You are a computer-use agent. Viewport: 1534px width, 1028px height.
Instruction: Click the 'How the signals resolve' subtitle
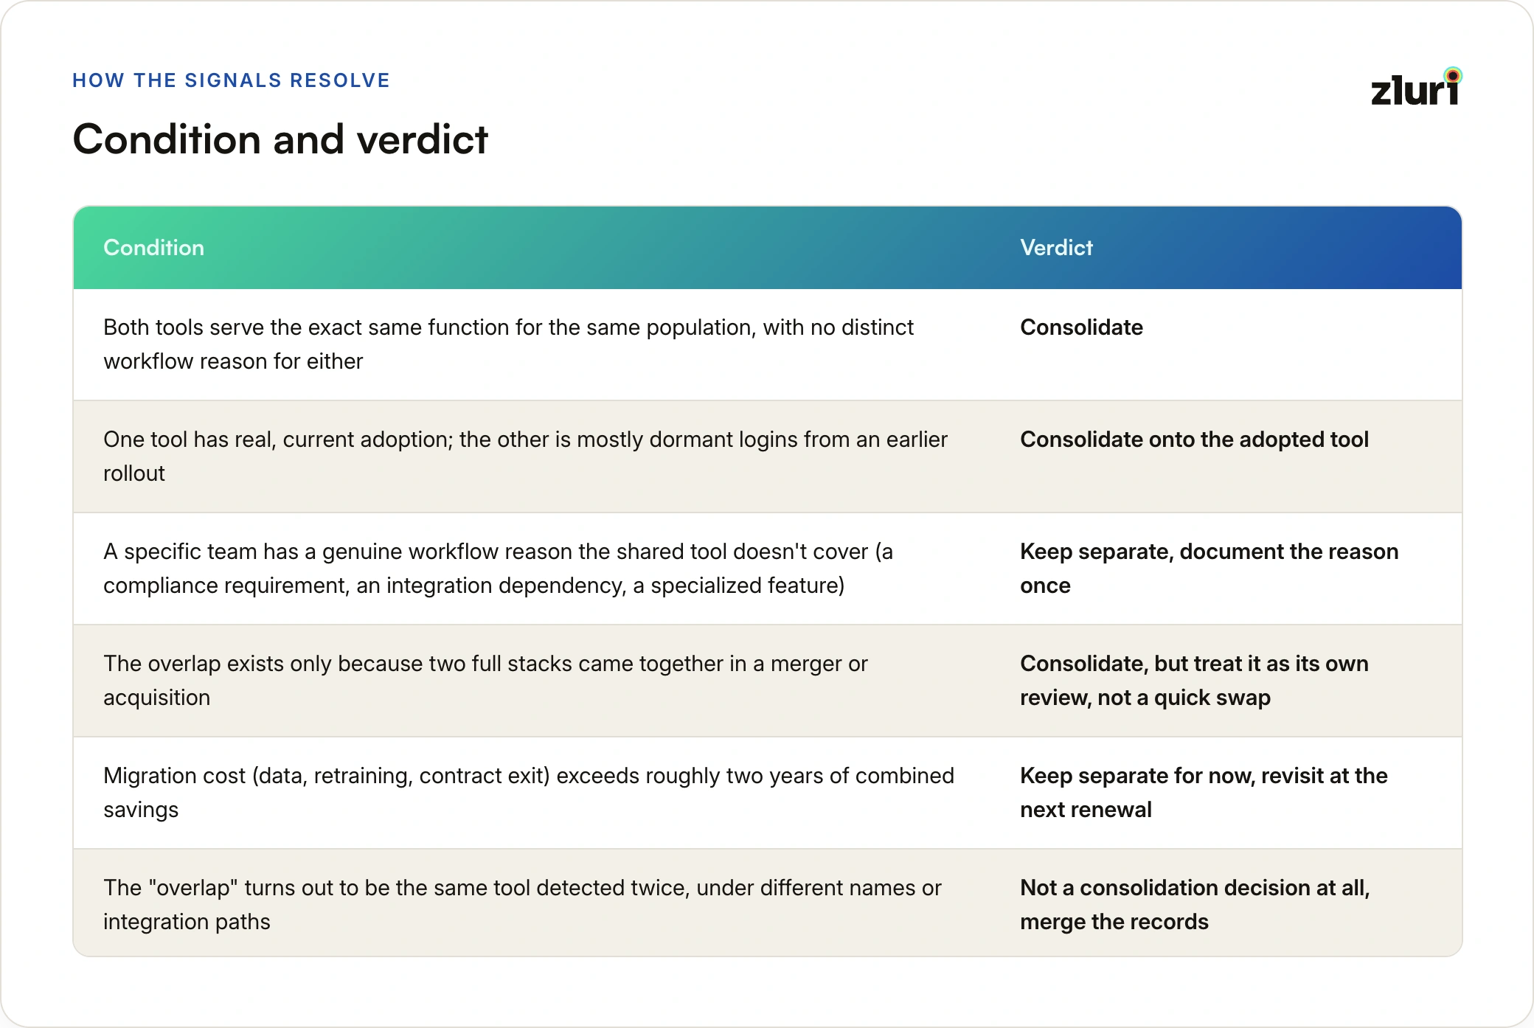(x=231, y=80)
